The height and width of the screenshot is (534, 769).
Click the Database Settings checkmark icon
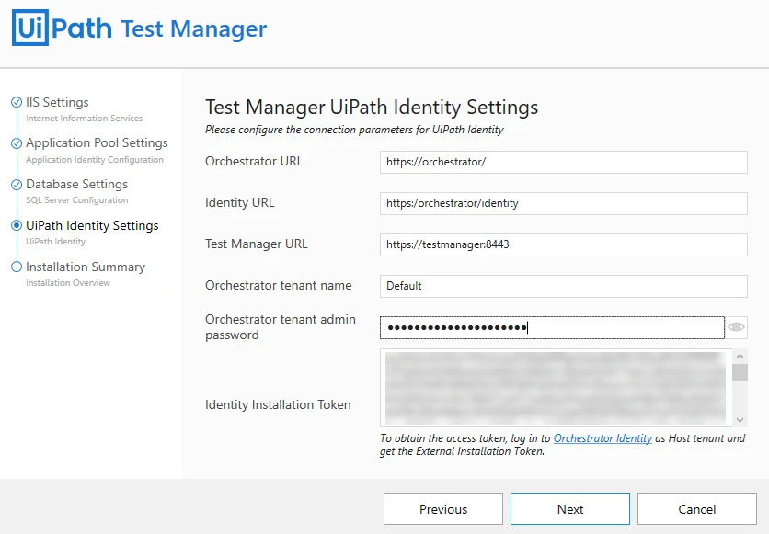click(x=17, y=184)
